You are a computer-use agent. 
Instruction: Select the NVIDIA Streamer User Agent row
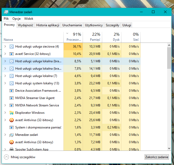point(71,98)
